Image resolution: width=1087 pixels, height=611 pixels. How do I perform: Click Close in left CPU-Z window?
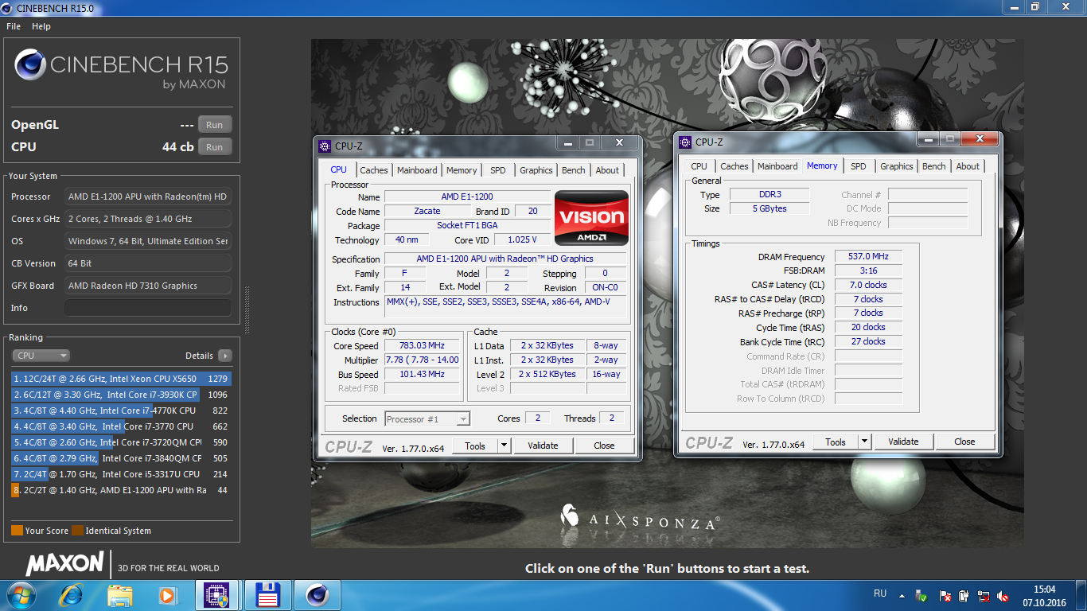[x=604, y=446]
